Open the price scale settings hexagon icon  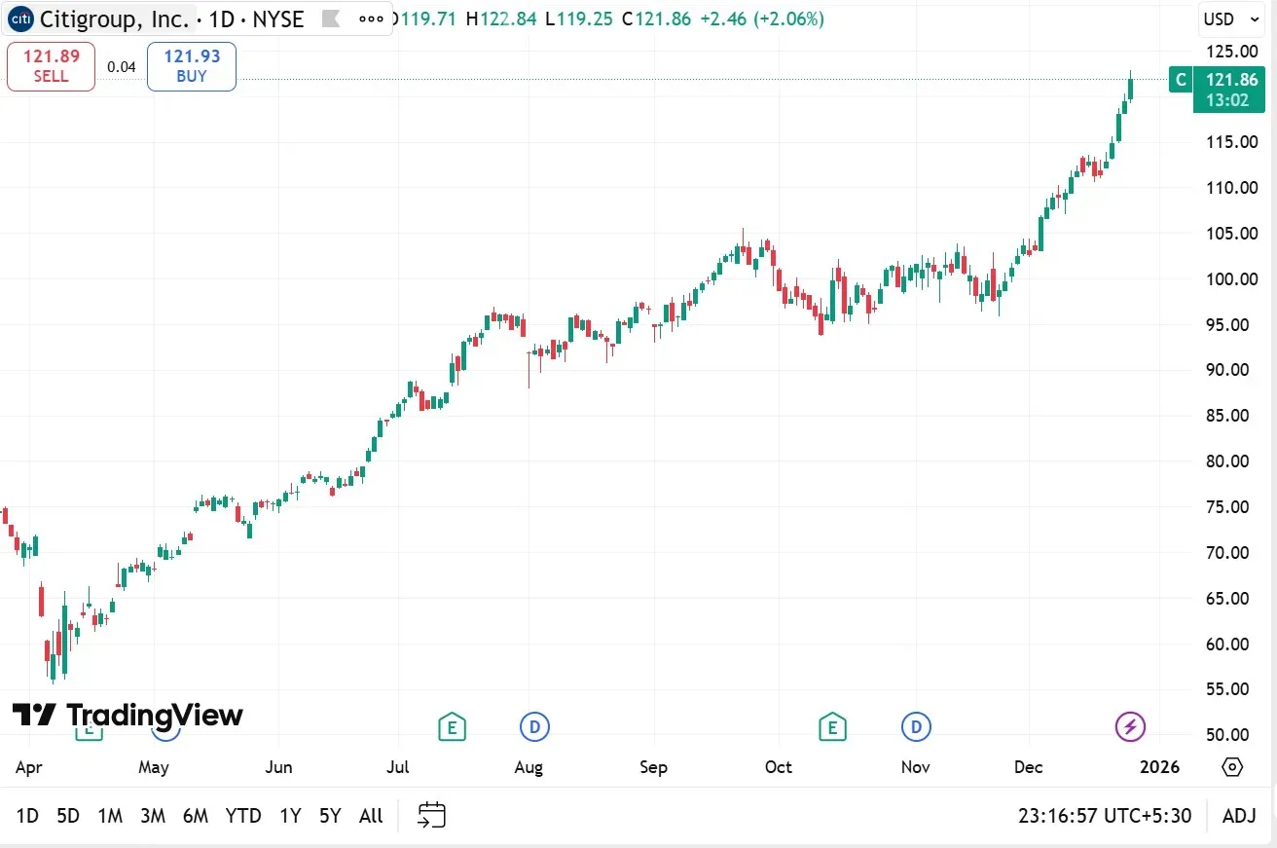tap(1231, 767)
